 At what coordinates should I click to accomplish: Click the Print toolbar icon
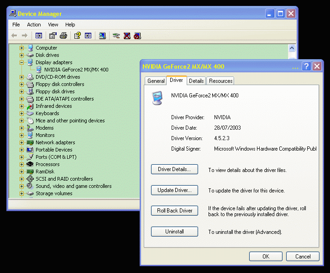(x=63, y=35)
